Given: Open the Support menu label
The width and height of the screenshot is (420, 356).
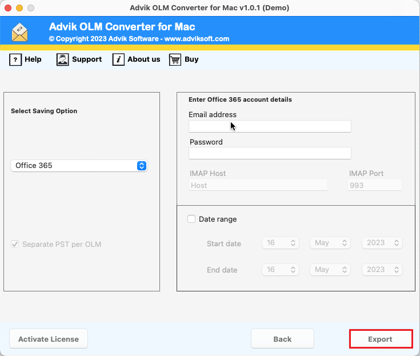Looking at the screenshot, I should (x=87, y=59).
